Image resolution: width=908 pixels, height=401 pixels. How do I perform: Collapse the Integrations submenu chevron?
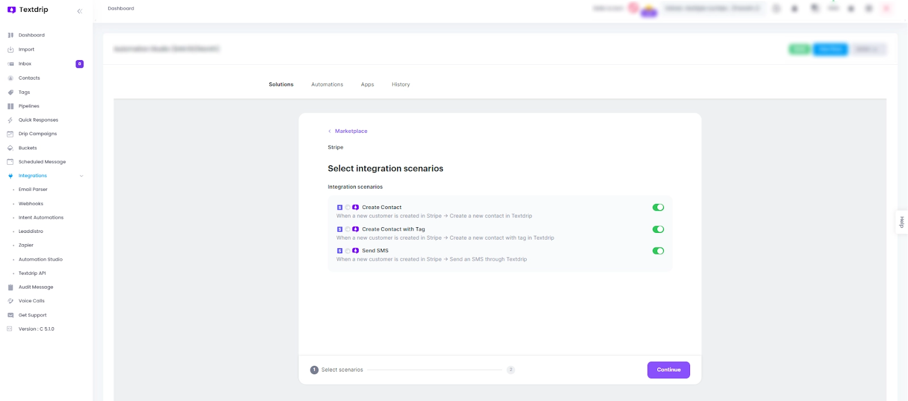(x=81, y=176)
